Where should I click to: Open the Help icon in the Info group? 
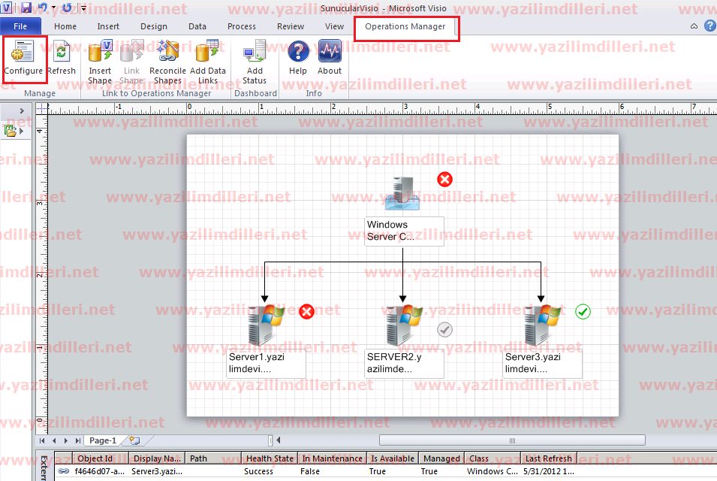[x=298, y=58]
